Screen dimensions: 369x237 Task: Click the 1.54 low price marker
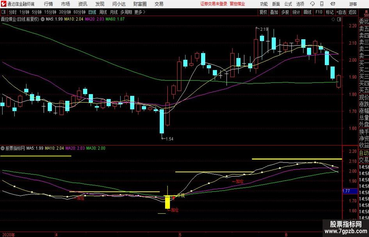click(169, 139)
